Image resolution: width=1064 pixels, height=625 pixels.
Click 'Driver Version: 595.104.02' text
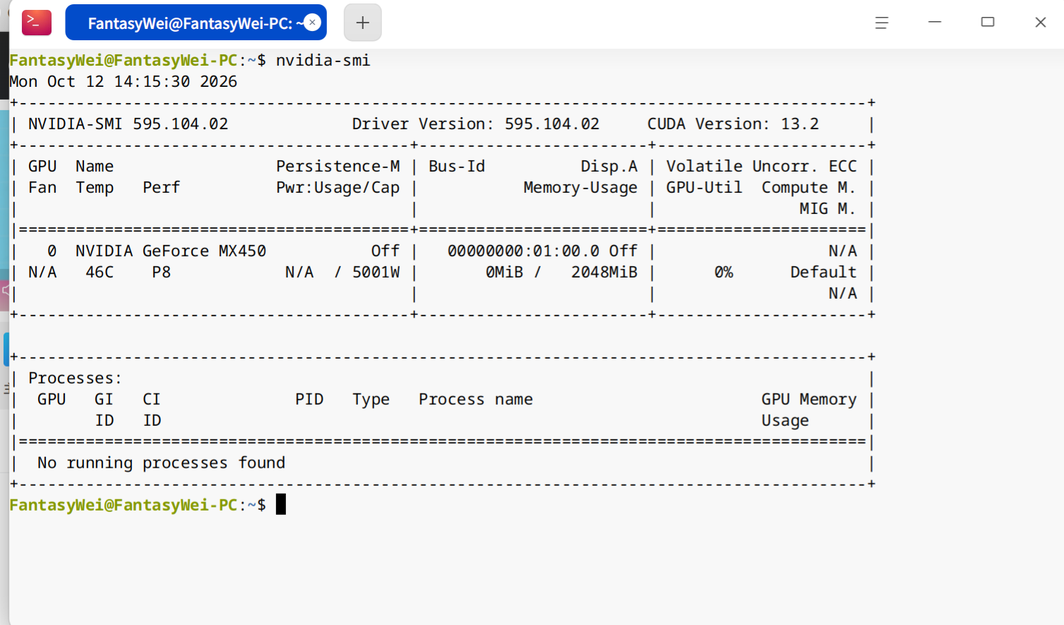[476, 124]
